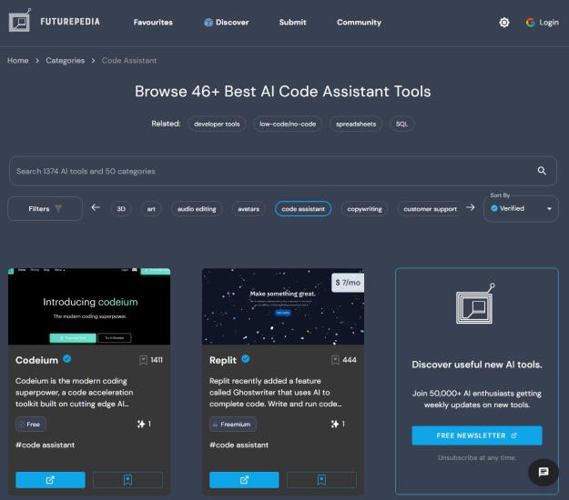Open the chat bubble widget

click(x=544, y=472)
